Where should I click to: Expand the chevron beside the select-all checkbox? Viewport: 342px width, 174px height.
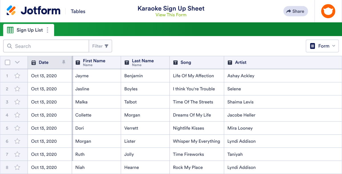17,62
